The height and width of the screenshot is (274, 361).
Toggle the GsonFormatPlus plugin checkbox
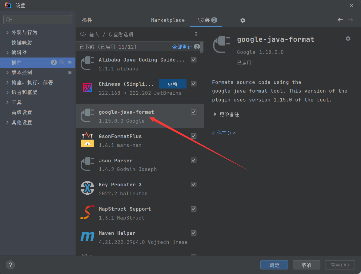194,136
